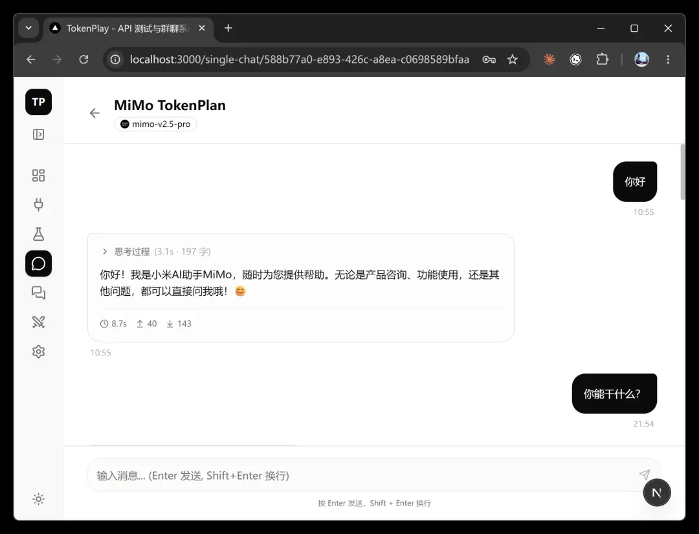Click the MiMo TokenPlan chat title
This screenshot has height=534, width=699.
(170, 106)
